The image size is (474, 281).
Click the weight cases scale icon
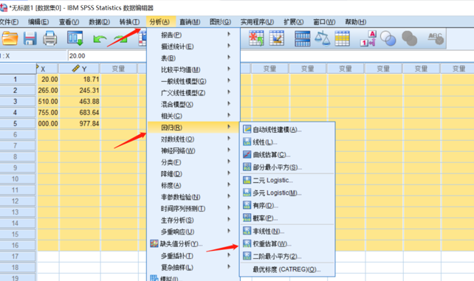322,38
